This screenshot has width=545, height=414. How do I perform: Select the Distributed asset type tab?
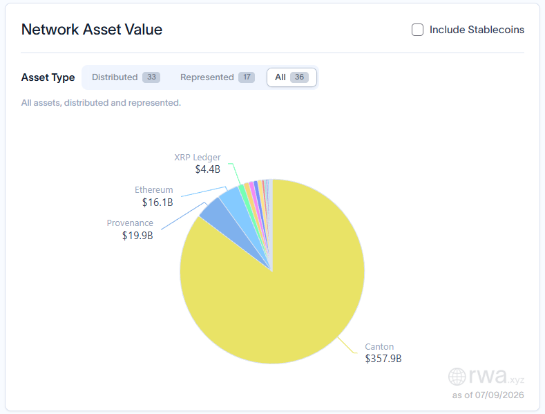tap(126, 77)
